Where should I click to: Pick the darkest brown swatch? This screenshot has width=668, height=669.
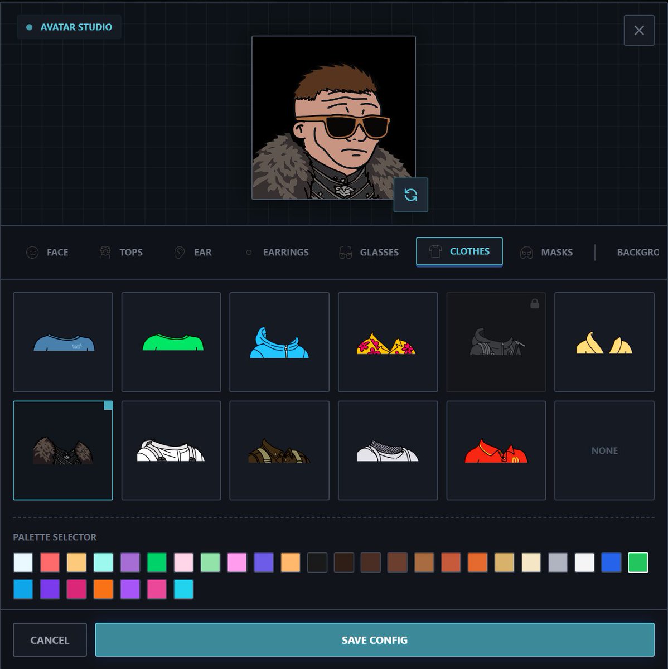(x=344, y=563)
